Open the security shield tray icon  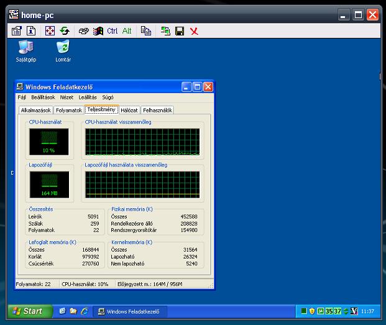(312, 311)
